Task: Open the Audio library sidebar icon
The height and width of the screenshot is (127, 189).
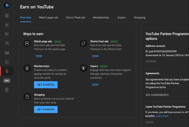Action: [x=7, y=90]
